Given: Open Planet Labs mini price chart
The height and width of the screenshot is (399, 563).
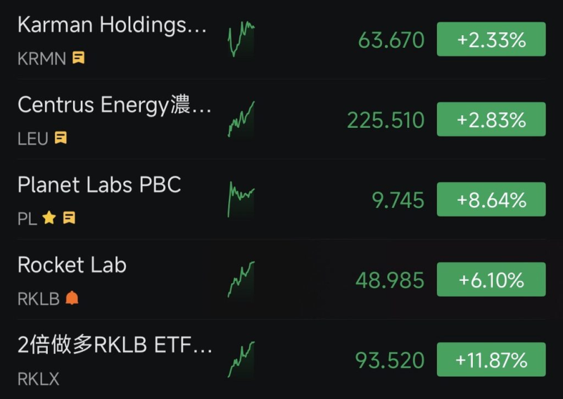Looking at the screenshot, I should tap(241, 199).
